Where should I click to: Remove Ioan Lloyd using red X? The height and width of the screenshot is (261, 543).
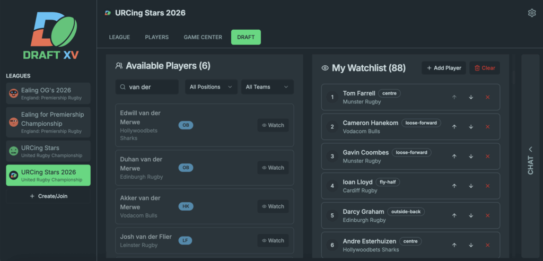[x=487, y=186]
